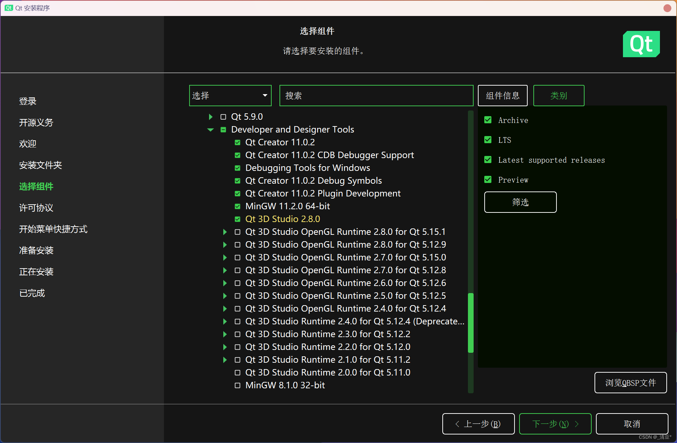This screenshot has width=677, height=443.
Task: Check MinGW 8.1.0 32-bit
Action: point(238,385)
